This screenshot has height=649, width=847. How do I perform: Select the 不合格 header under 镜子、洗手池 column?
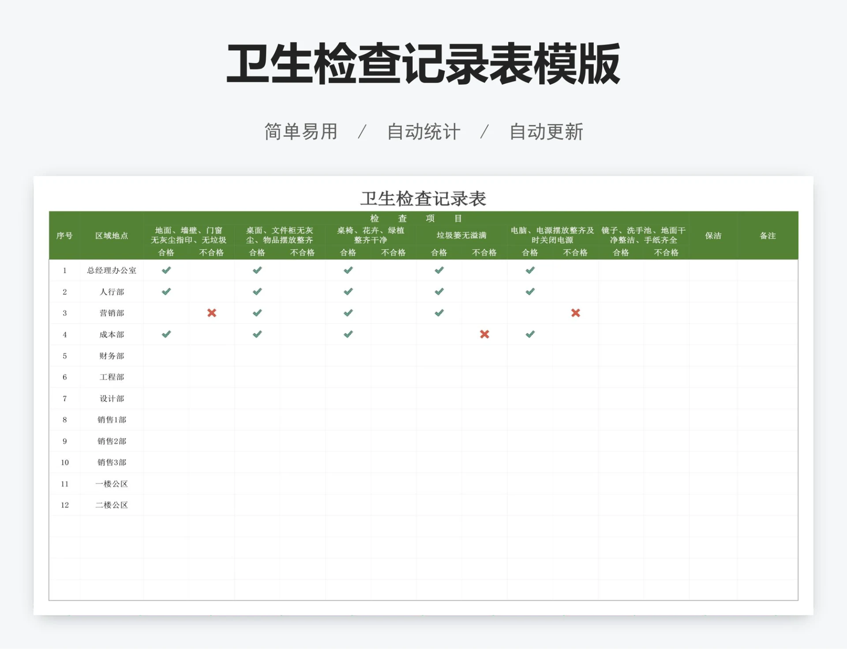click(666, 252)
